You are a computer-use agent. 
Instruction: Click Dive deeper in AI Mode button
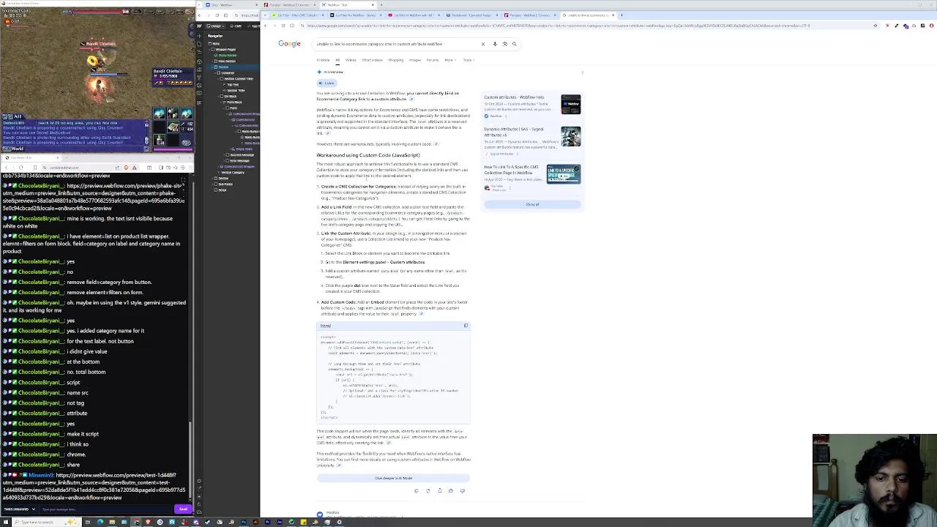394,478
